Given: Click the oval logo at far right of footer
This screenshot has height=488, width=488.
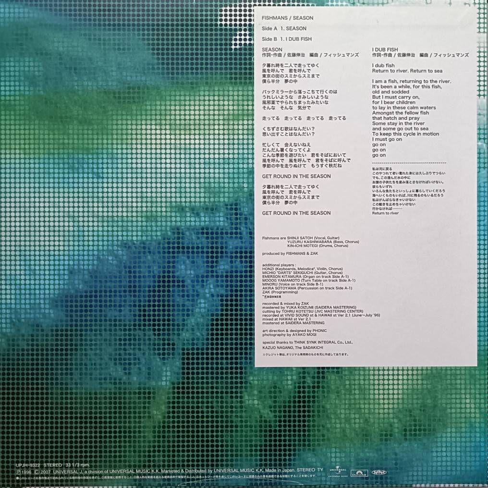Looking at the screenshot, I should pyautogui.click(x=380, y=471).
